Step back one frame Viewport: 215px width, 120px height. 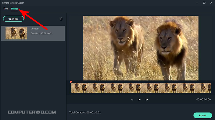click(132, 99)
